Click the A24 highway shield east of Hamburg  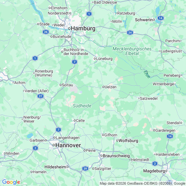[x=130, y=33]
